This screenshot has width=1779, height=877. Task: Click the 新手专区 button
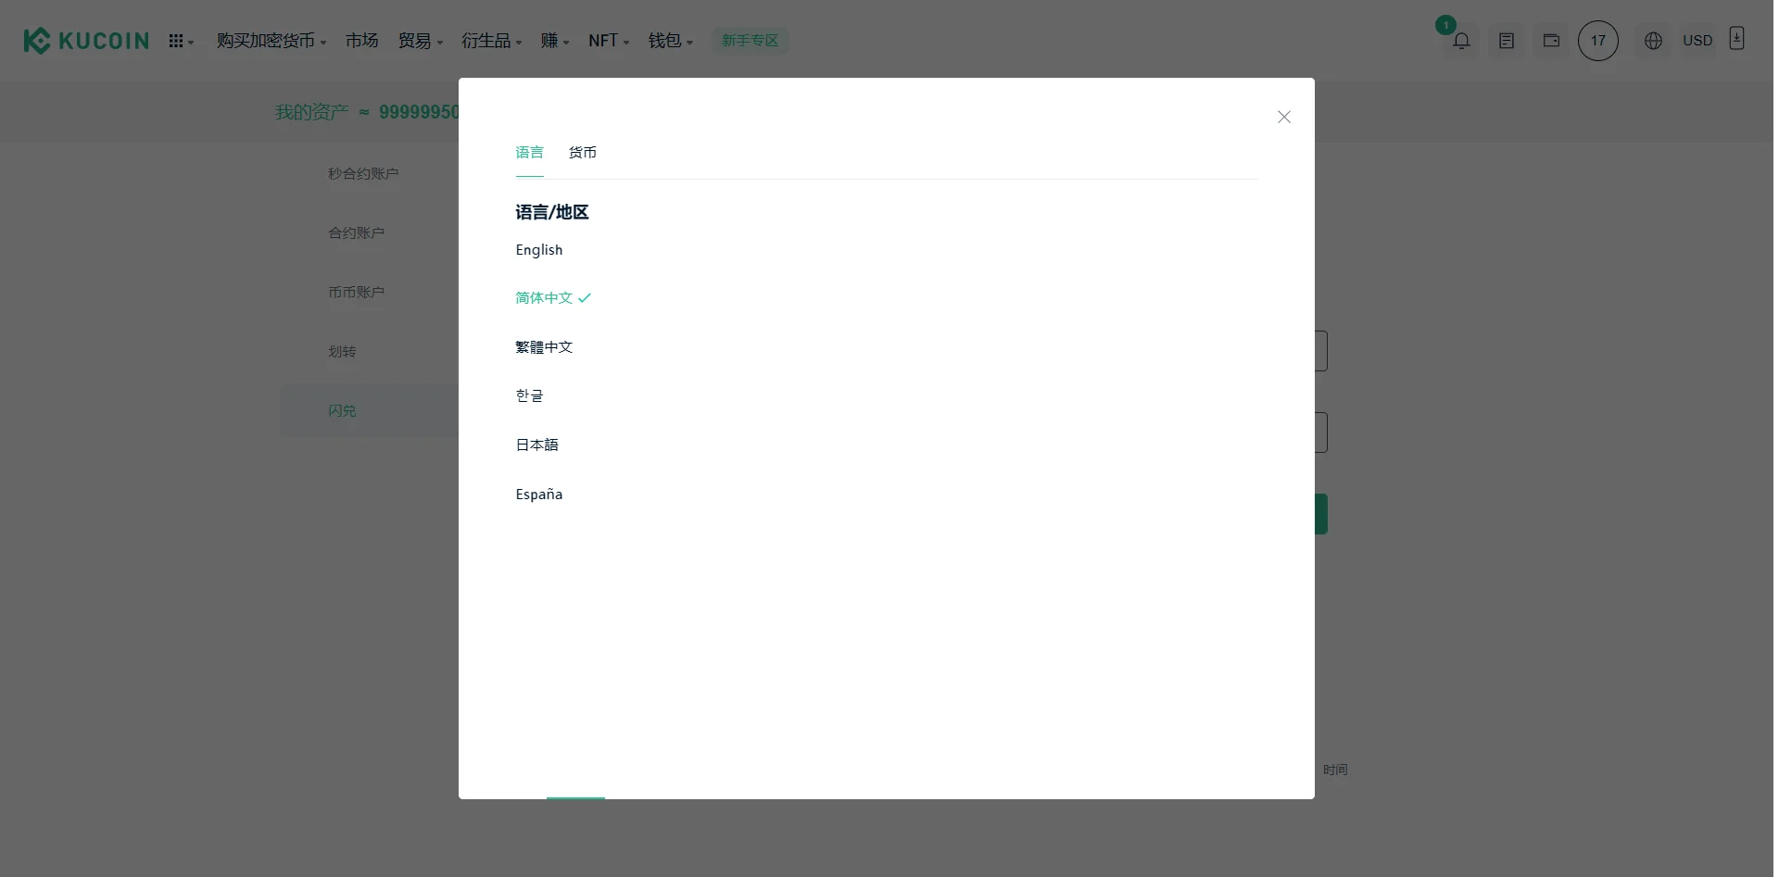750,41
